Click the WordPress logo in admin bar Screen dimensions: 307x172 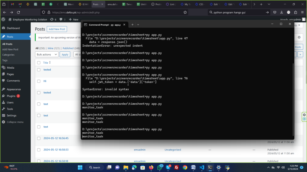coord(3,19)
